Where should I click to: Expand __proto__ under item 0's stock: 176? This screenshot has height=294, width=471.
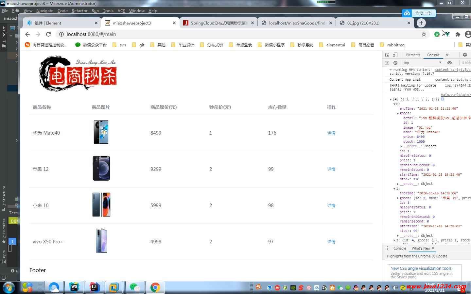pos(398,184)
